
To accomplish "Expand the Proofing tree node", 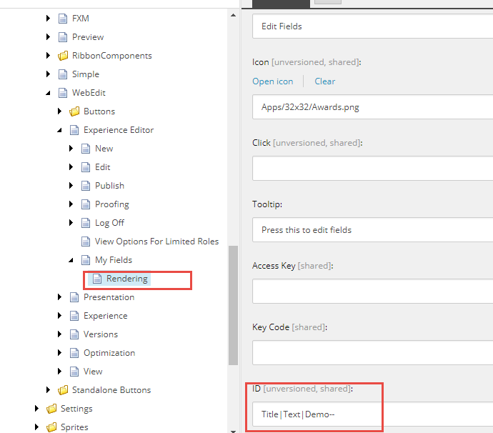I will point(71,204).
